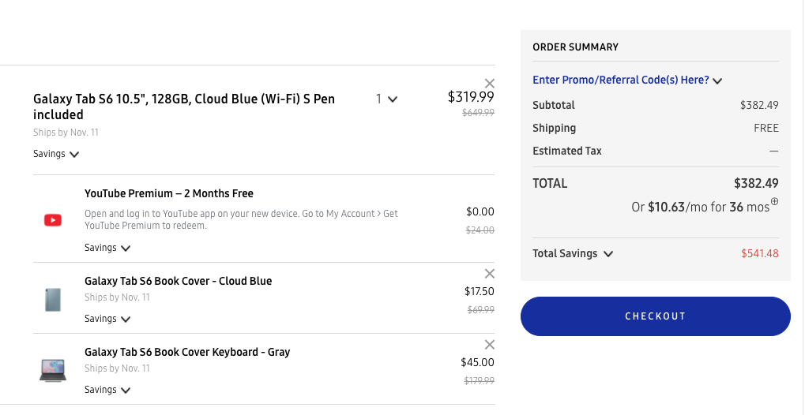Click the $319.99 Galaxy Tab price
Screen dimensions: 805x415
point(471,97)
